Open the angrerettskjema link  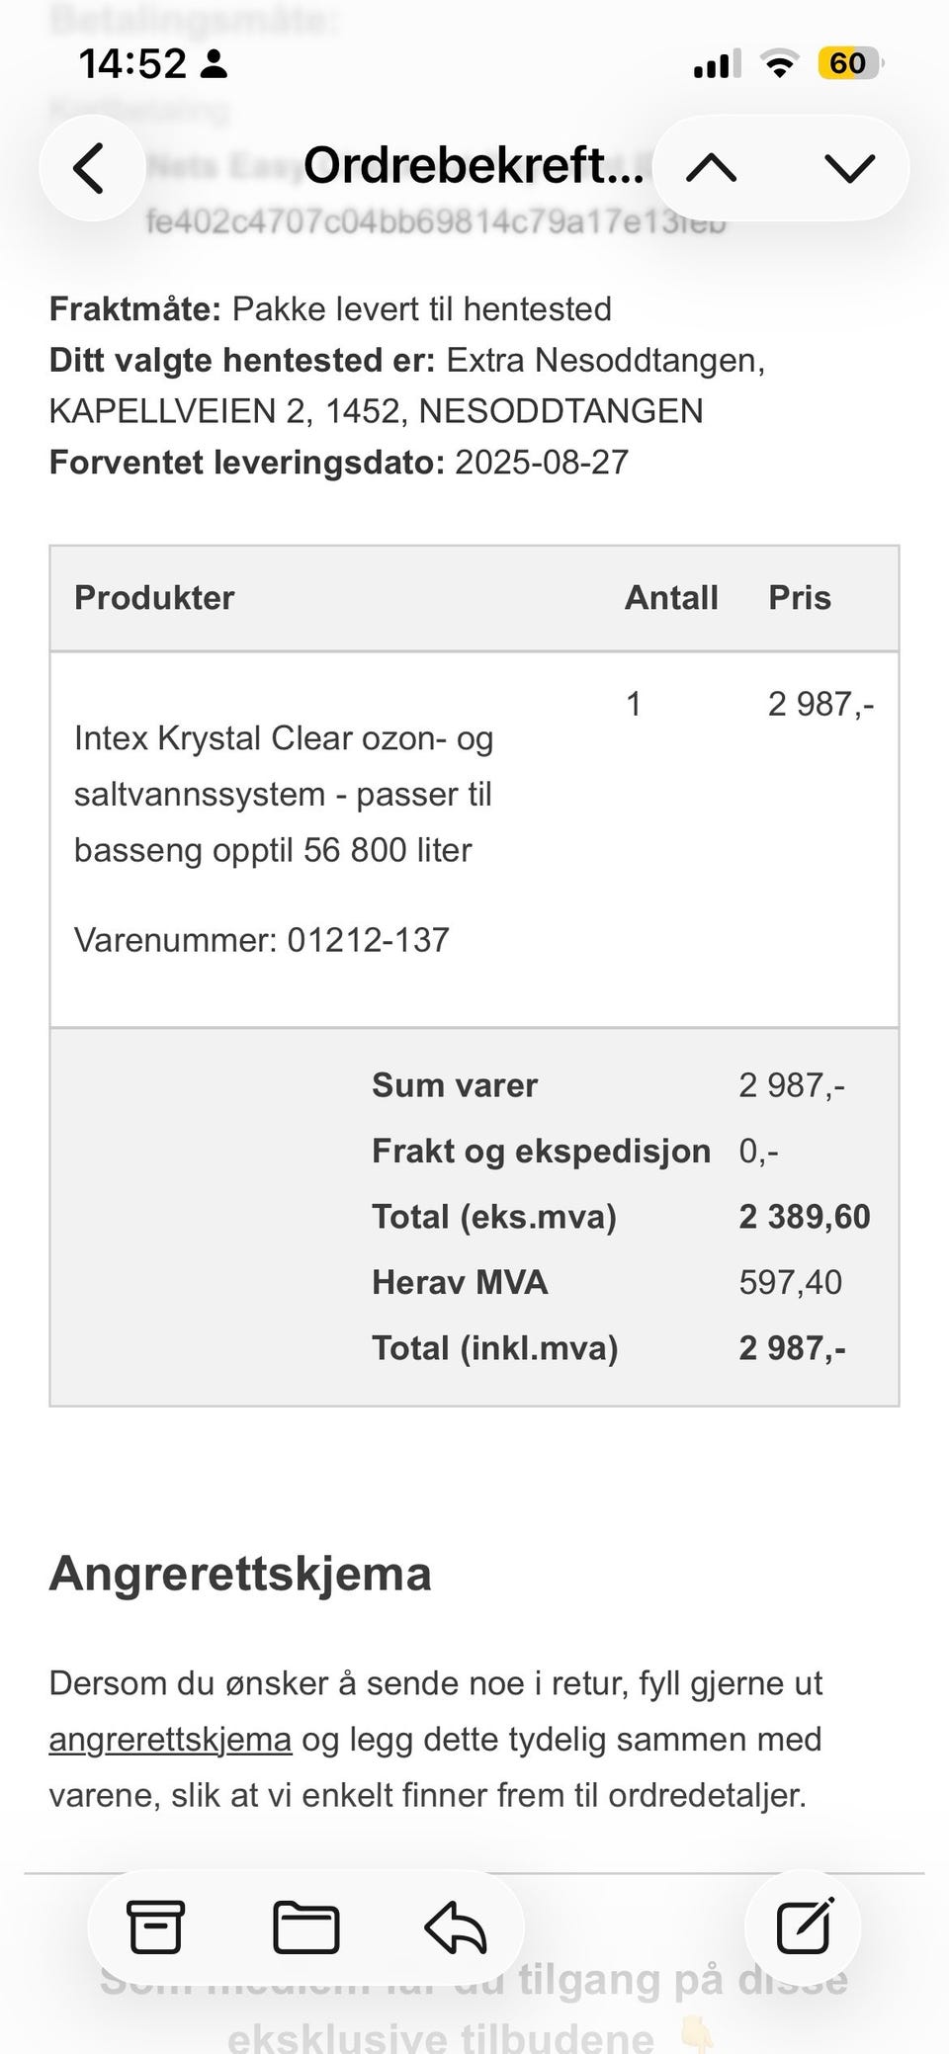pyautogui.click(x=170, y=1739)
